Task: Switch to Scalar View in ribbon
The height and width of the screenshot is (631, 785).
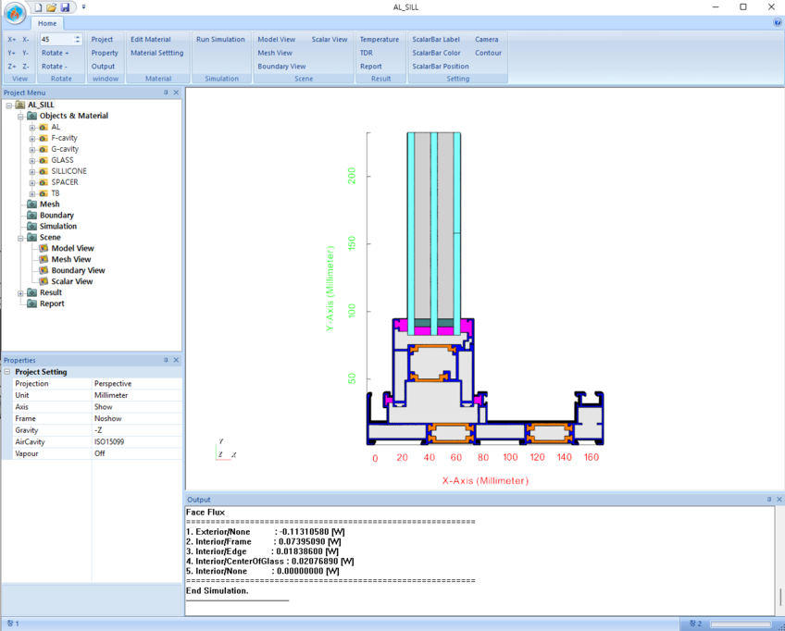Action: tap(330, 39)
